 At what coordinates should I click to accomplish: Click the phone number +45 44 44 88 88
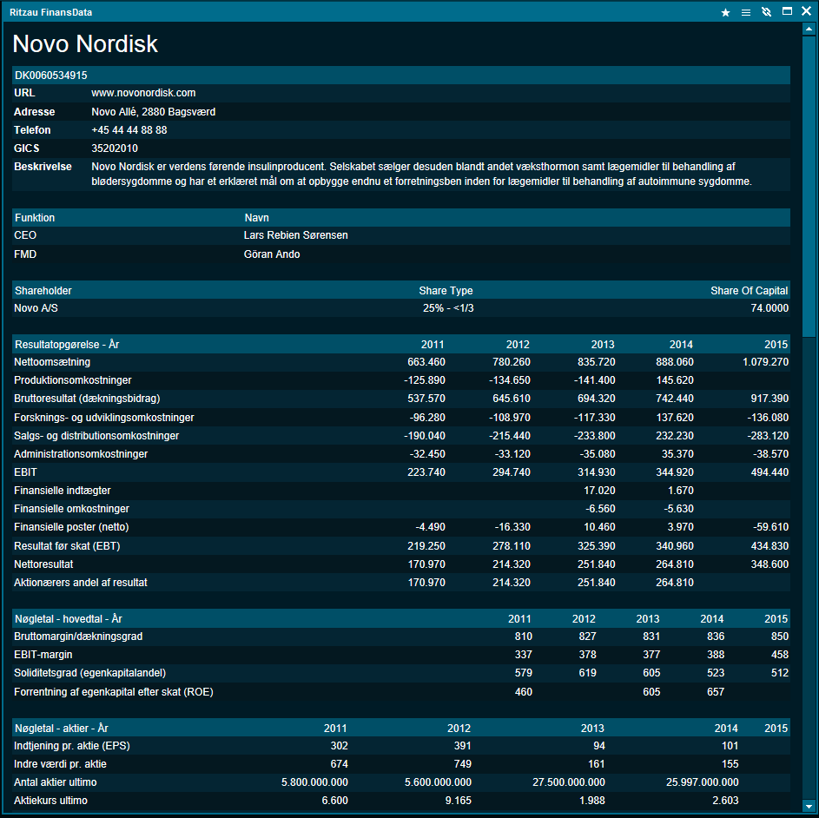[129, 130]
